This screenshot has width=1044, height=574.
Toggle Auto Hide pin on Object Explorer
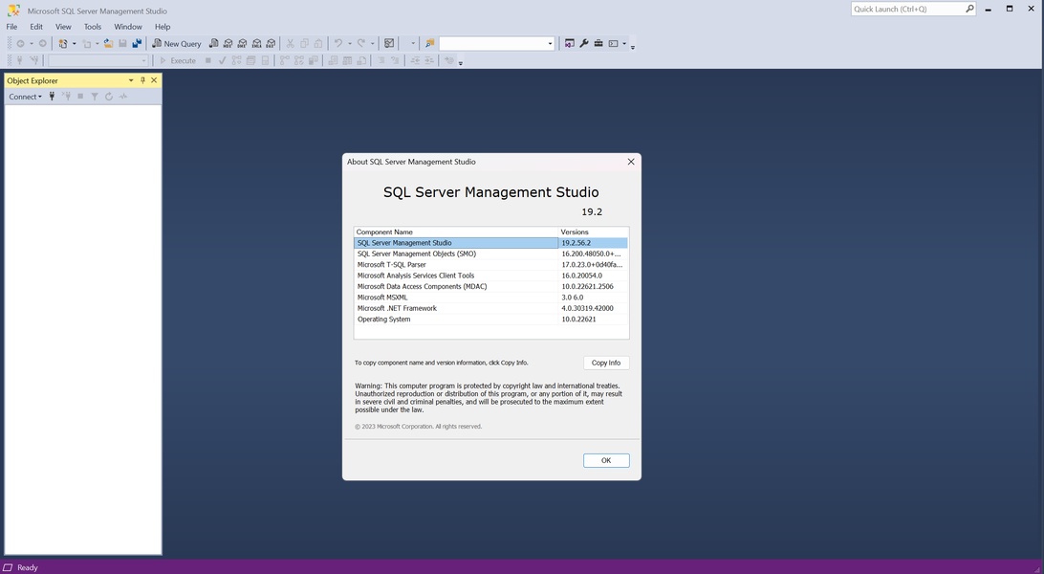click(142, 80)
